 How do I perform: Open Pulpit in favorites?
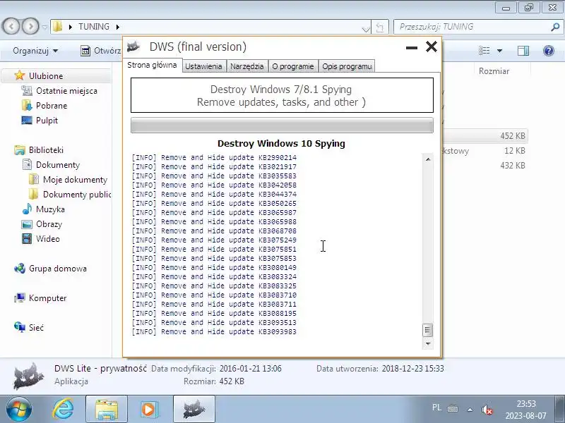coord(47,120)
